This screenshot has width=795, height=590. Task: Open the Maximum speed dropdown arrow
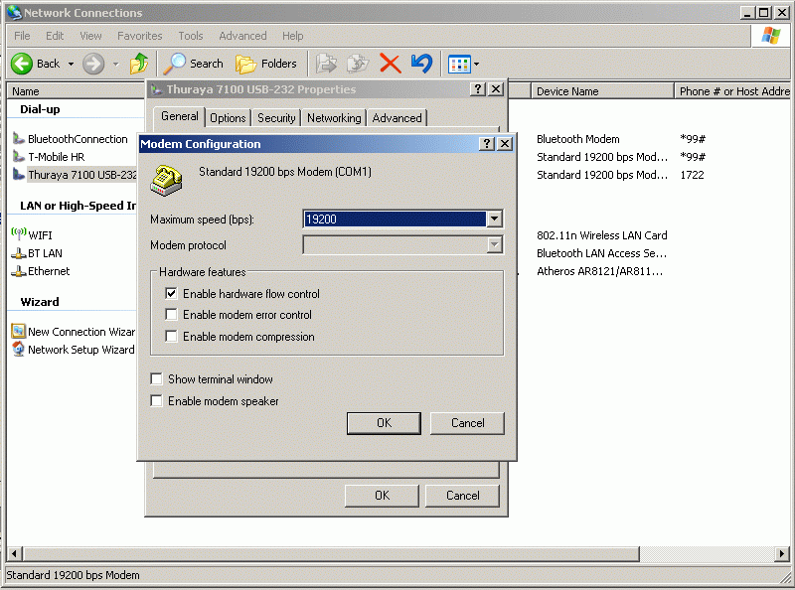(494, 219)
